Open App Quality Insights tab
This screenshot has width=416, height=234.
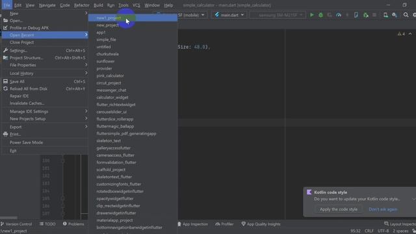point(261,224)
